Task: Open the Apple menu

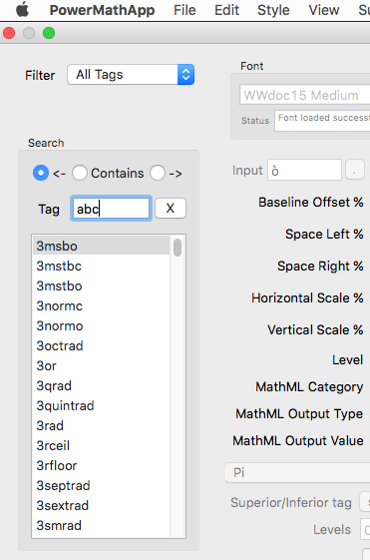Action: pyautogui.click(x=22, y=10)
